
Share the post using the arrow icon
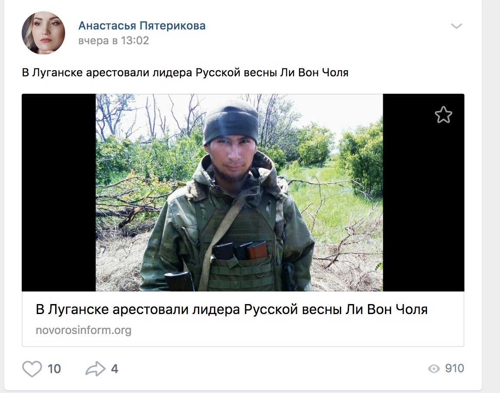(95, 369)
